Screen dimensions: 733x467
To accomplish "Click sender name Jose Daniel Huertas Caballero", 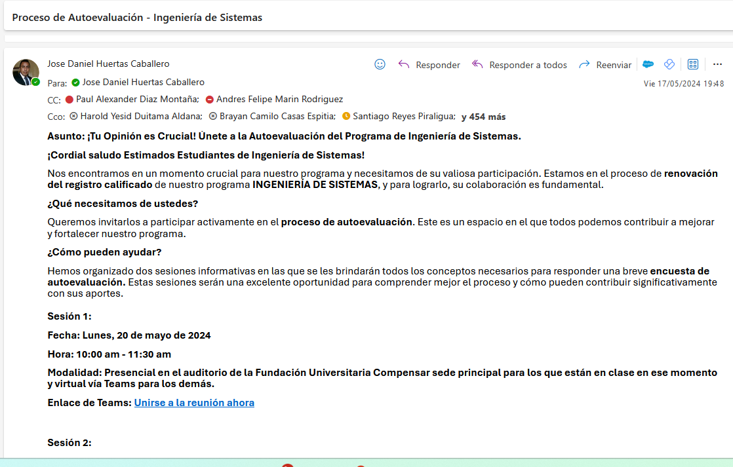I will tap(108, 64).
